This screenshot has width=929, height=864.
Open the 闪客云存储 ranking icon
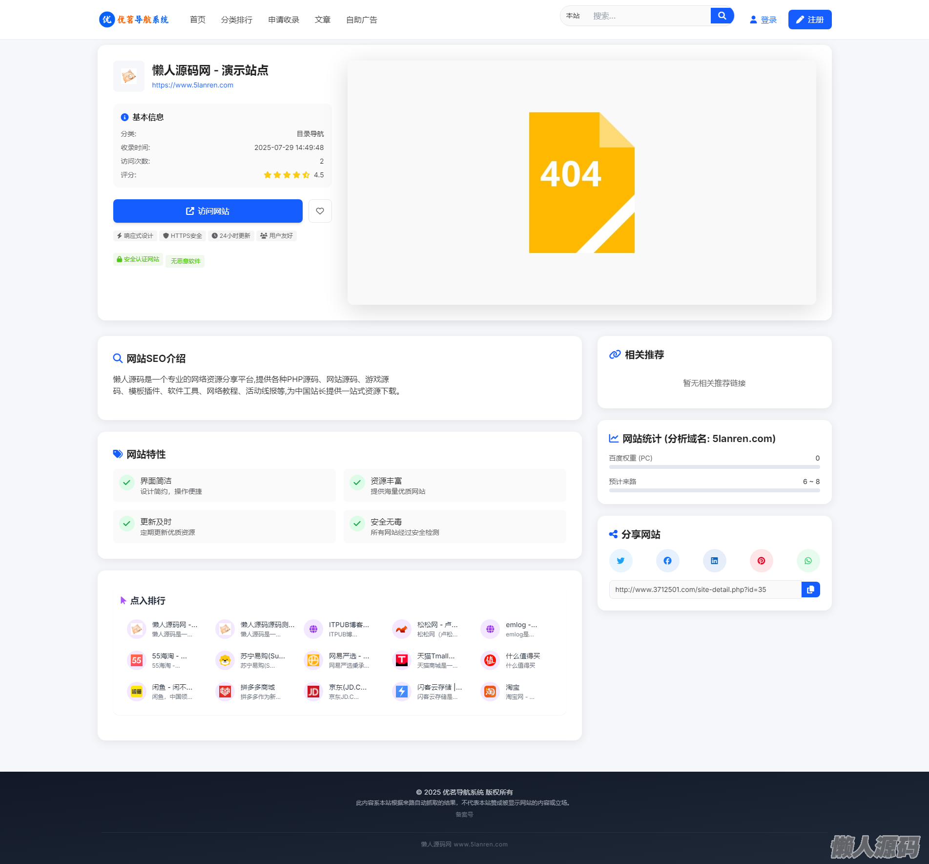tap(402, 692)
